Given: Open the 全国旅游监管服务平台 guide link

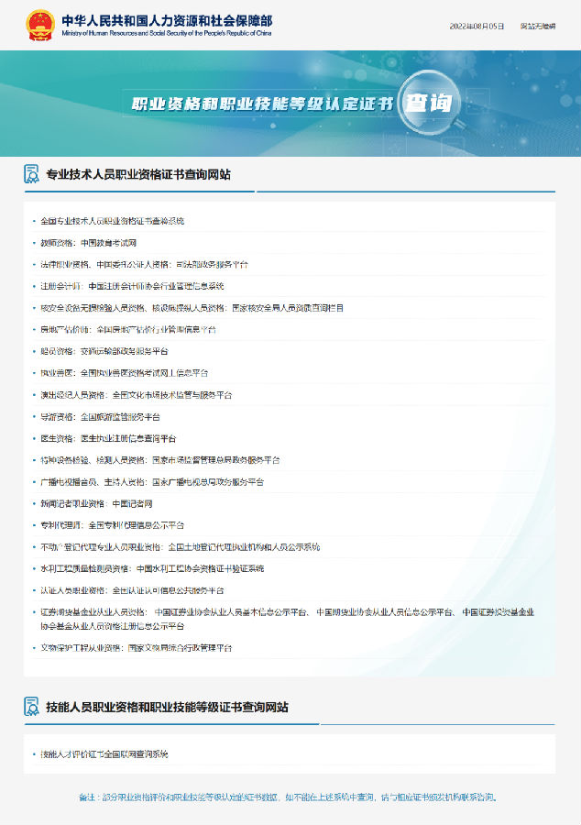Looking at the screenshot, I should point(120,416).
